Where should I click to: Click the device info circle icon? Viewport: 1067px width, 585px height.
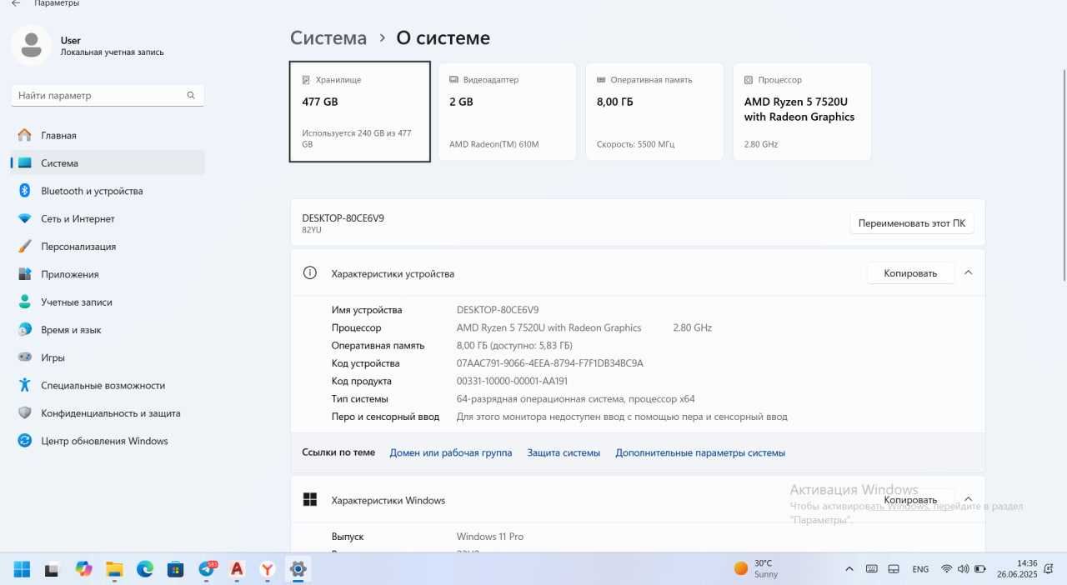click(x=310, y=272)
